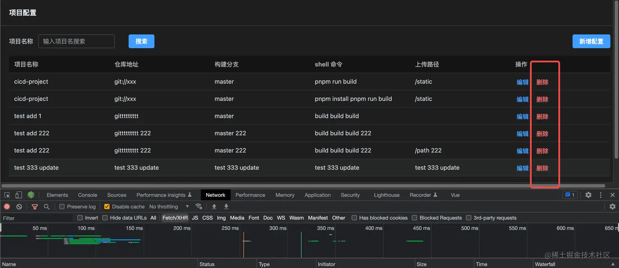Open the No throttling dropdown

click(x=169, y=207)
